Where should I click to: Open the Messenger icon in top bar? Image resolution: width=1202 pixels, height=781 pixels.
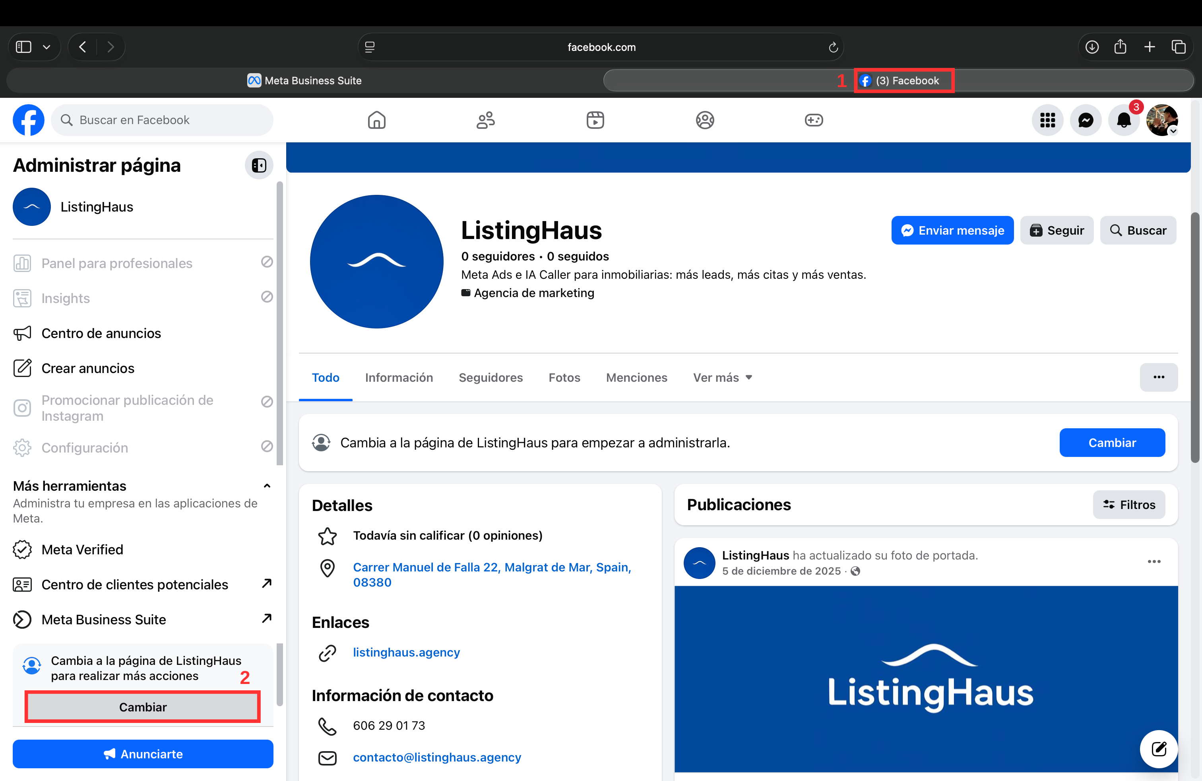click(x=1085, y=120)
